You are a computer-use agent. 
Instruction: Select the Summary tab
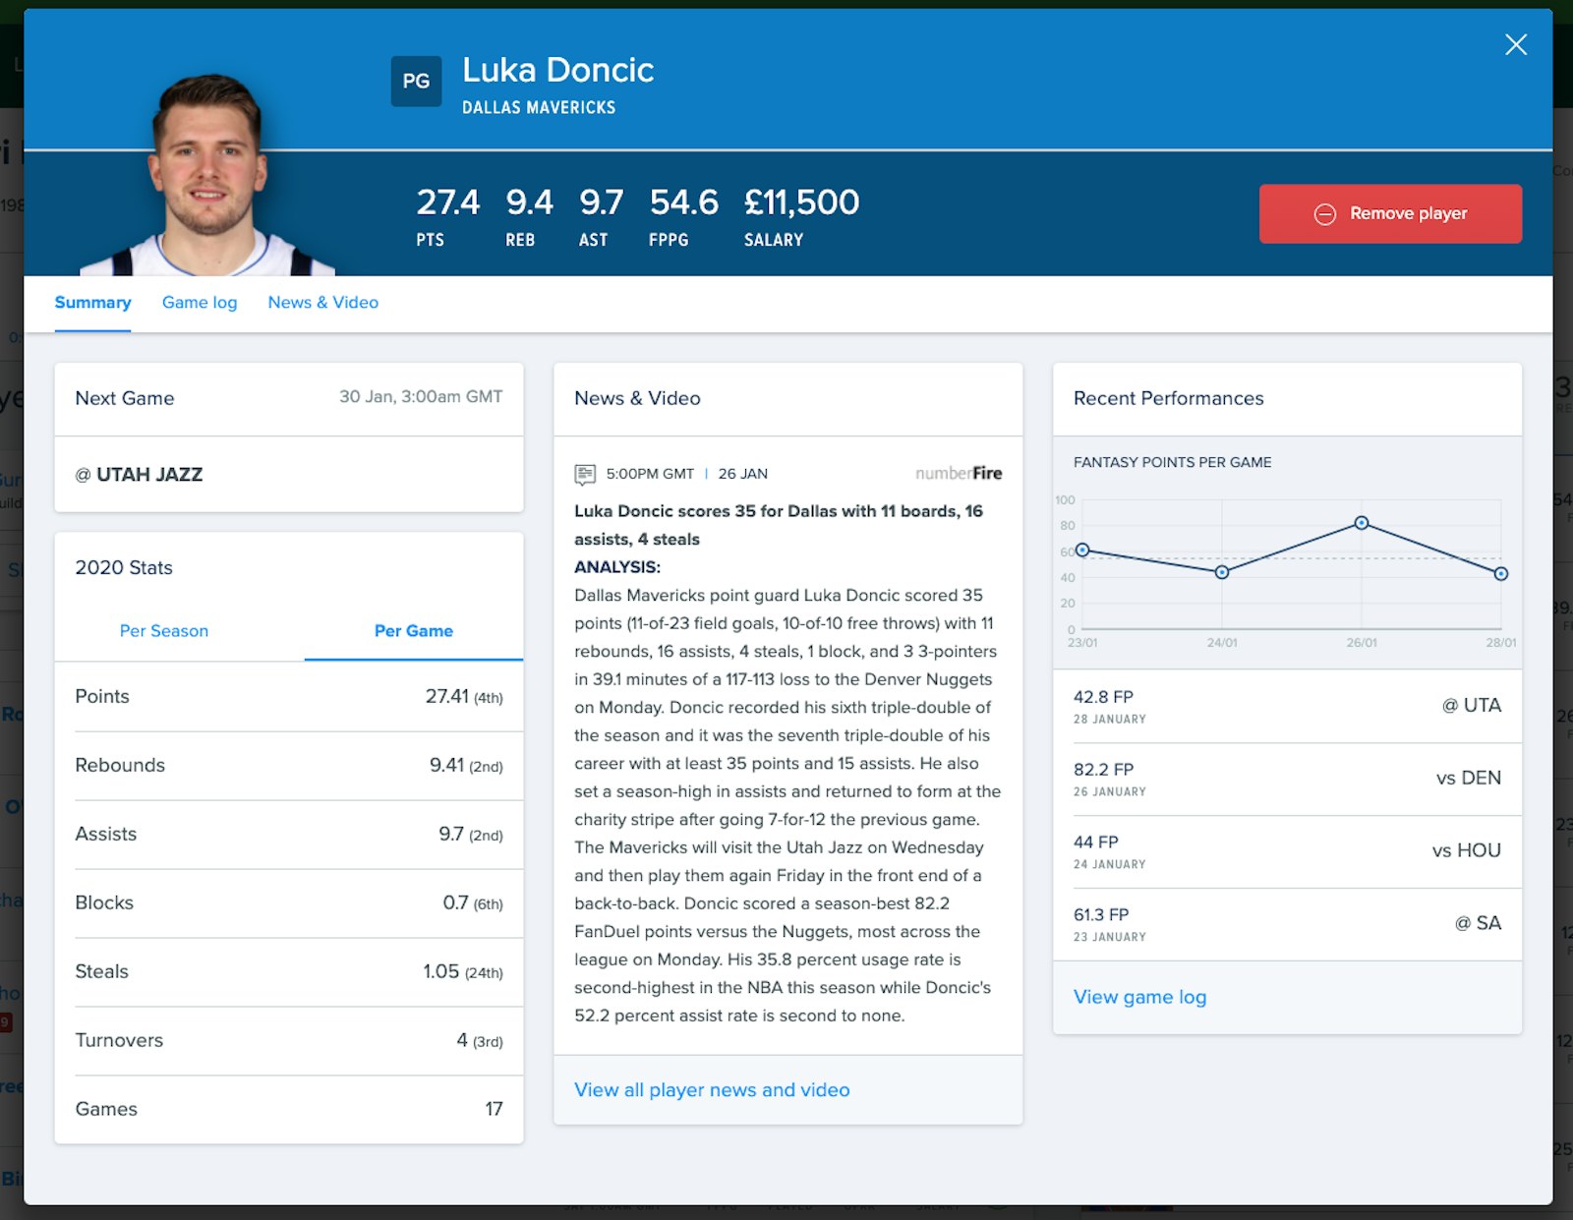pyautogui.click(x=92, y=303)
